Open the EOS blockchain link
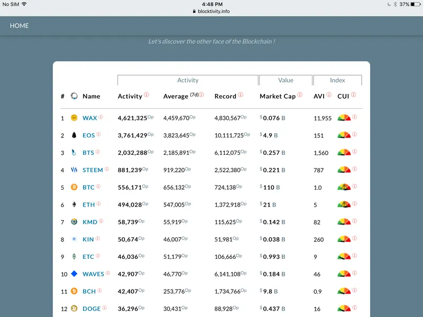423x317 pixels. 88,135
